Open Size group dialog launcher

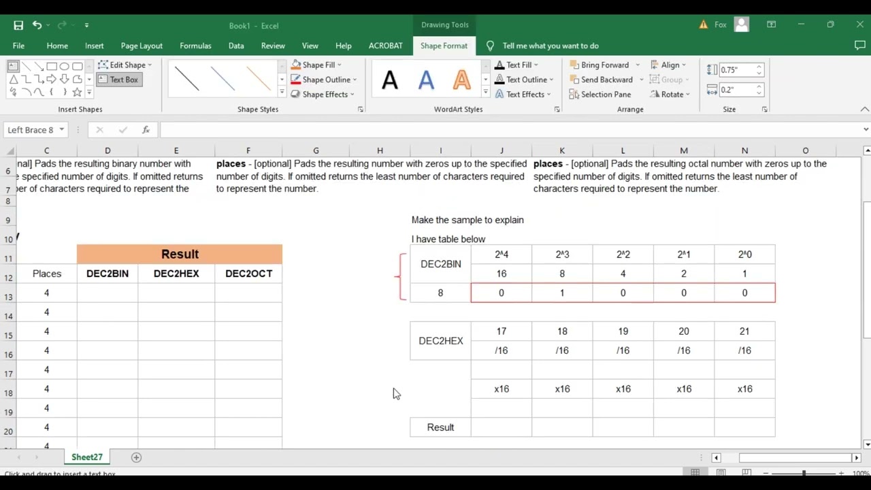tap(764, 110)
